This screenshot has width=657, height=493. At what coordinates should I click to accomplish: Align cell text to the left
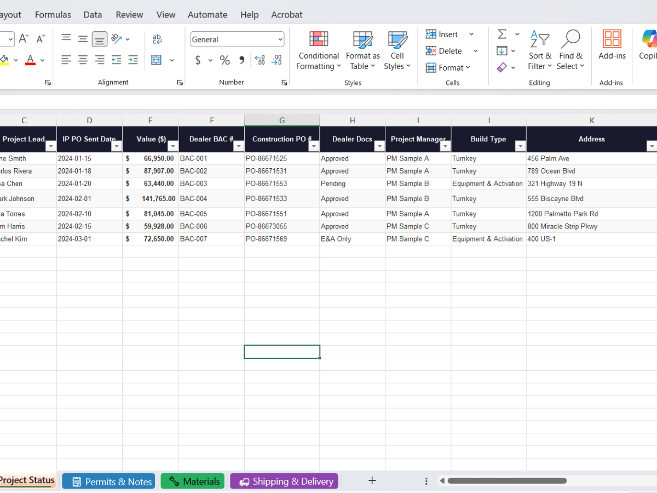click(x=66, y=60)
